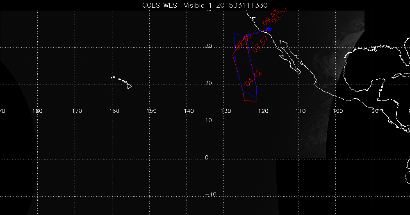Click the latitude label 30

coord(208,46)
